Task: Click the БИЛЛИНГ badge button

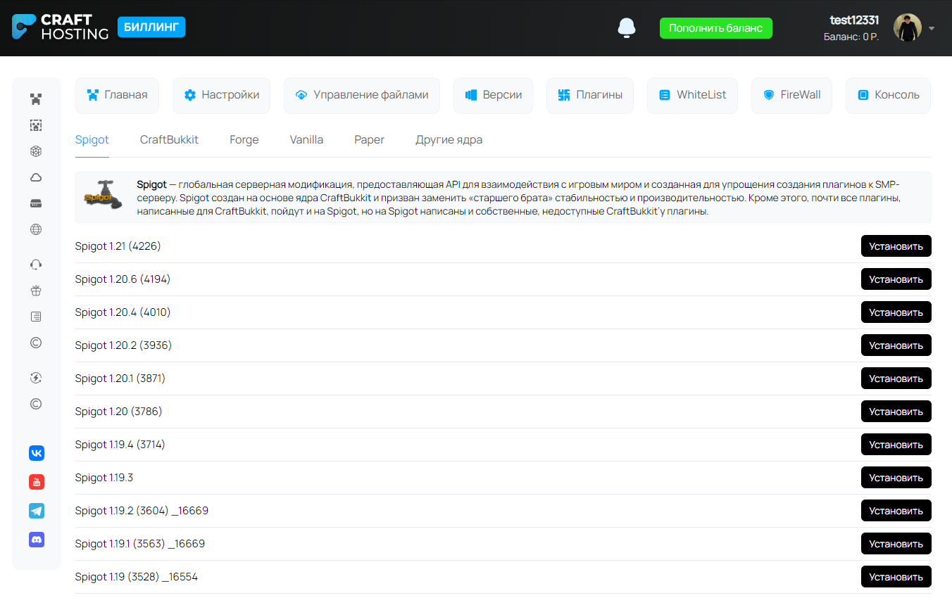Action: [x=151, y=27]
